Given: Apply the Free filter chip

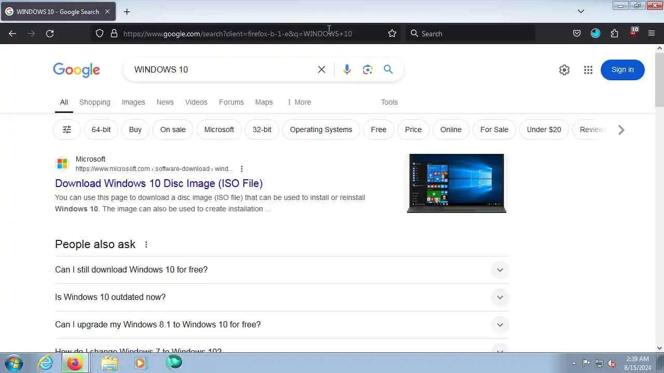Looking at the screenshot, I should coord(379,130).
